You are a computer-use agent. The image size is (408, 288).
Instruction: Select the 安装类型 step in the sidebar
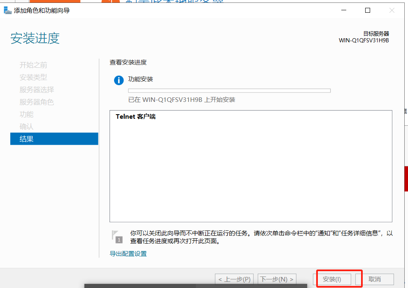click(33, 77)
